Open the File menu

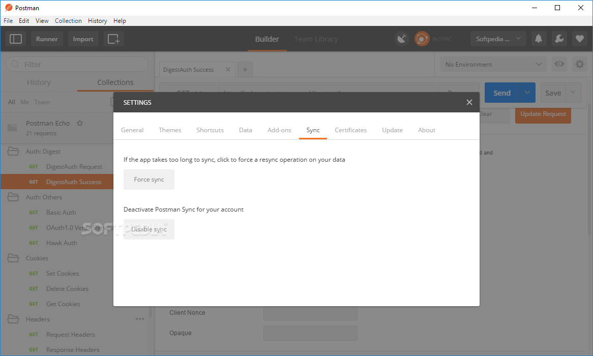coord(8,21)
